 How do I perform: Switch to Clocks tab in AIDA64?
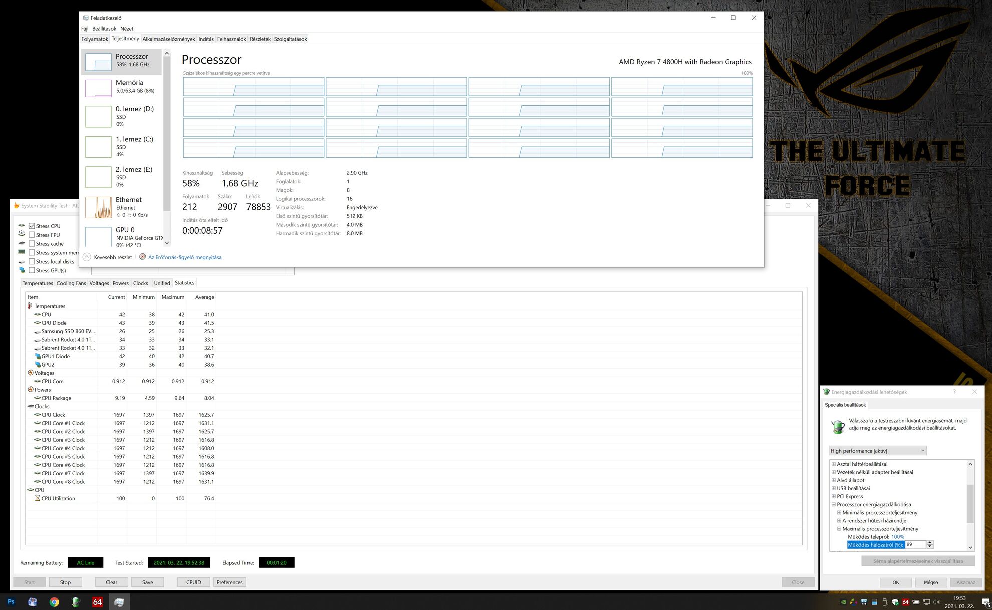141,283
